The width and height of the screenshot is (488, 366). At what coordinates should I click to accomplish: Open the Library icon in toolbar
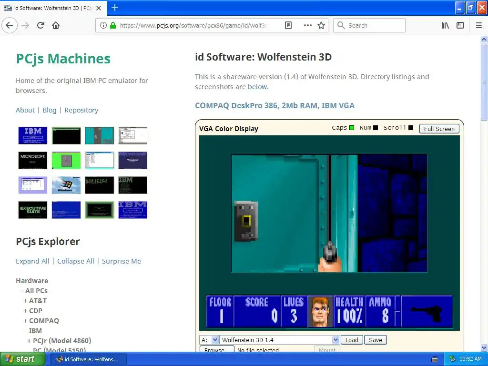pos(445,25)
